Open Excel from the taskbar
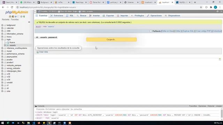The width and height of the screenshot is (223, 125). pos(8,123)
